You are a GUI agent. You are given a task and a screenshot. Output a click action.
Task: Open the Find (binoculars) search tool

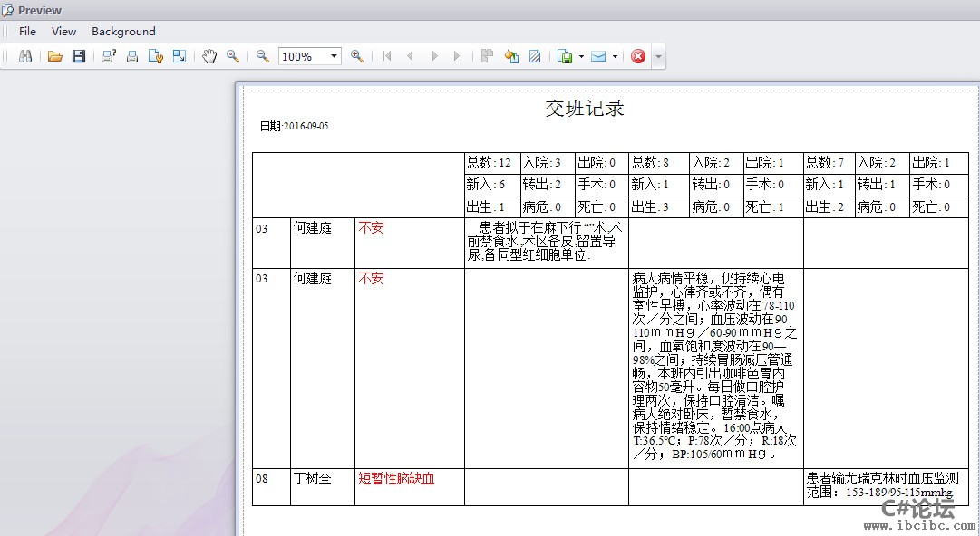coord(25,56)
